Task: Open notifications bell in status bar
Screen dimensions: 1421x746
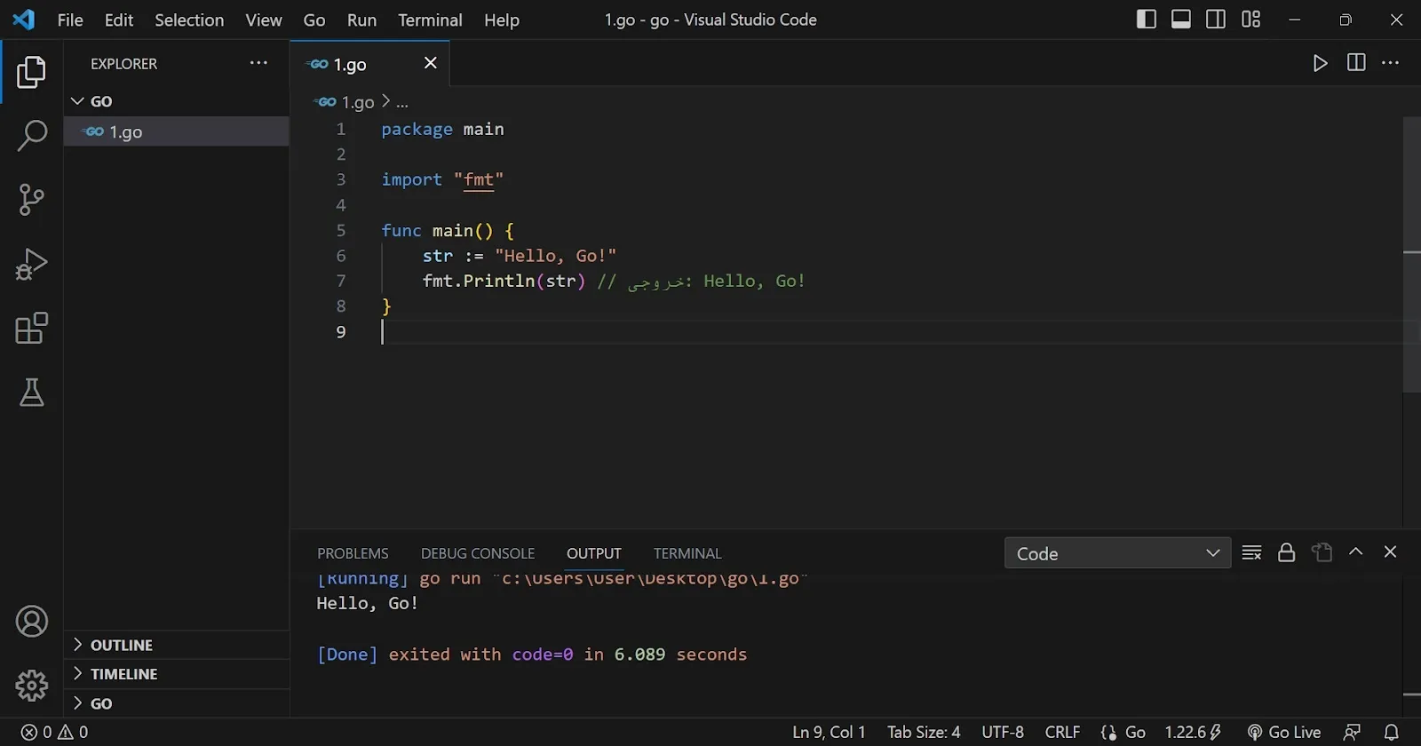Action: point(1392,732)
